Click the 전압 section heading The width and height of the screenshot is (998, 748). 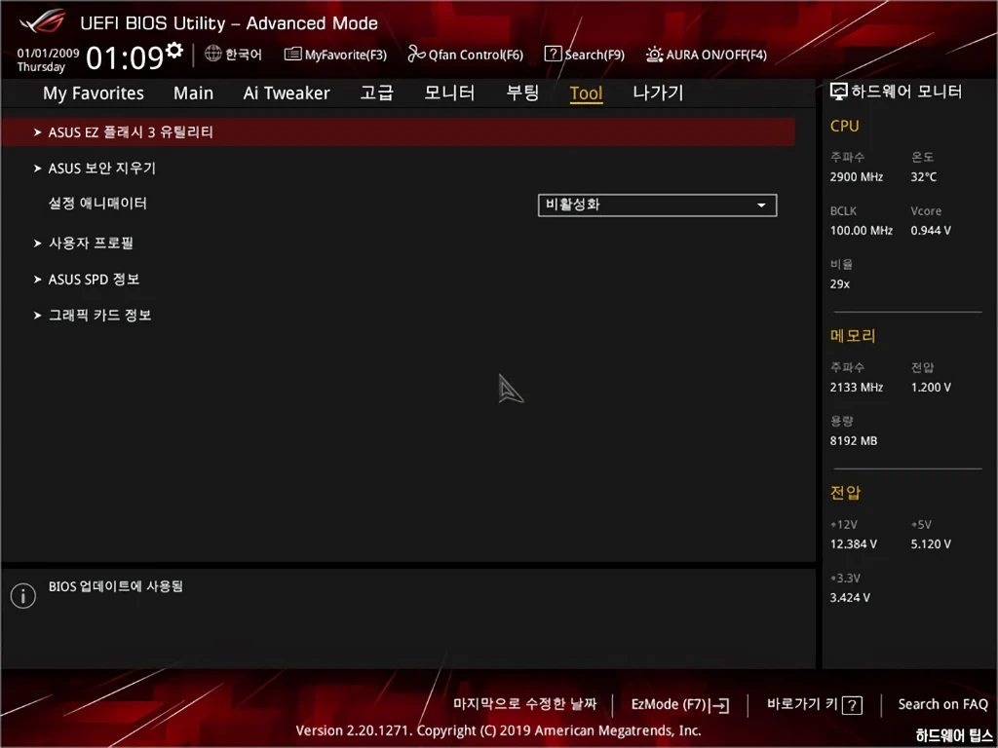click(x=845, y=492)
